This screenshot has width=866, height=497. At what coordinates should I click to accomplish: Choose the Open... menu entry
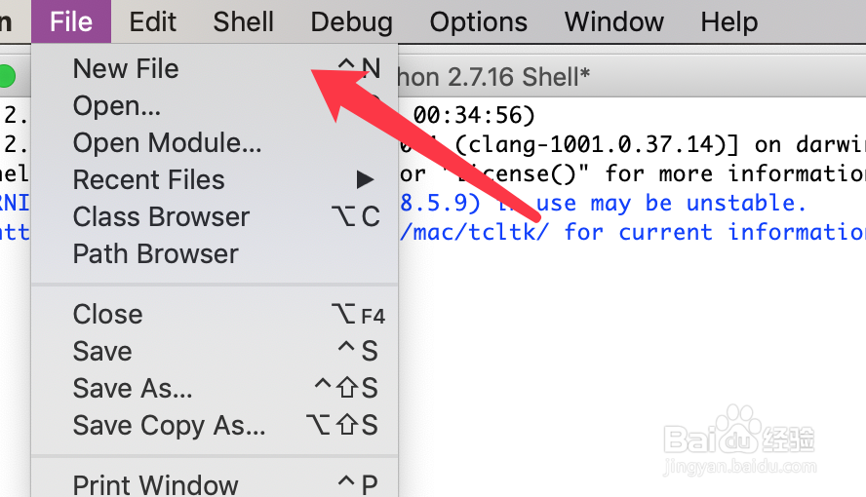click(215, 106)
